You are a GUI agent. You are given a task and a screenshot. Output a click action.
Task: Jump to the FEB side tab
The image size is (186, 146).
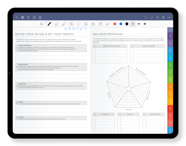pyautogui.click(x=170, y=58)
